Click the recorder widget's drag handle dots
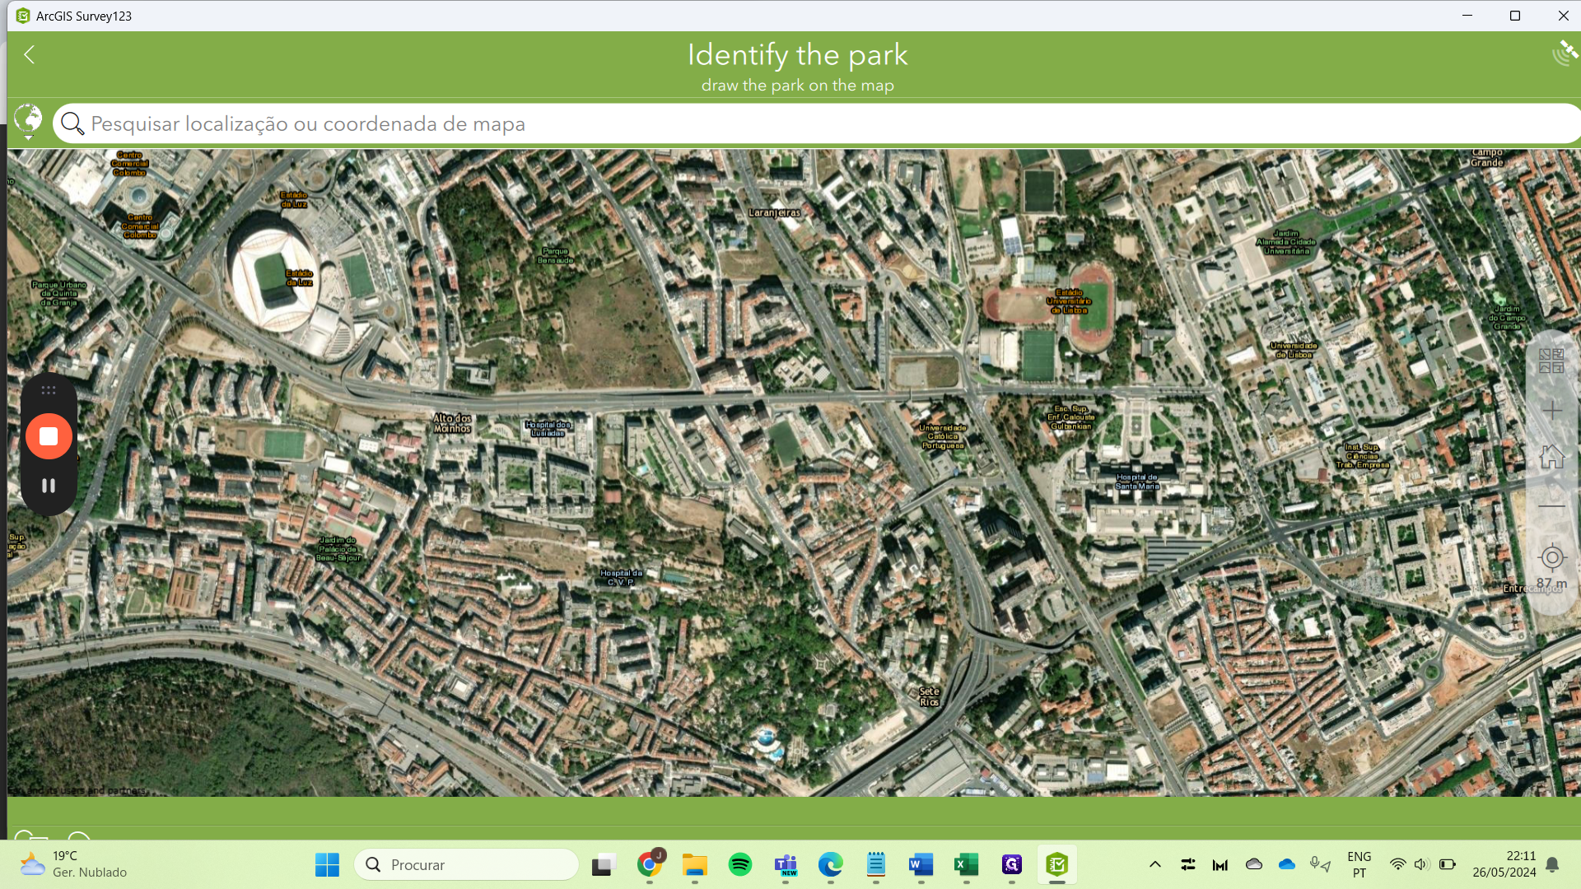1581x889 pixels. click(x=49, y=390)
